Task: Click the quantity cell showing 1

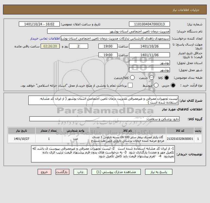Action: [x=49, y=139]
